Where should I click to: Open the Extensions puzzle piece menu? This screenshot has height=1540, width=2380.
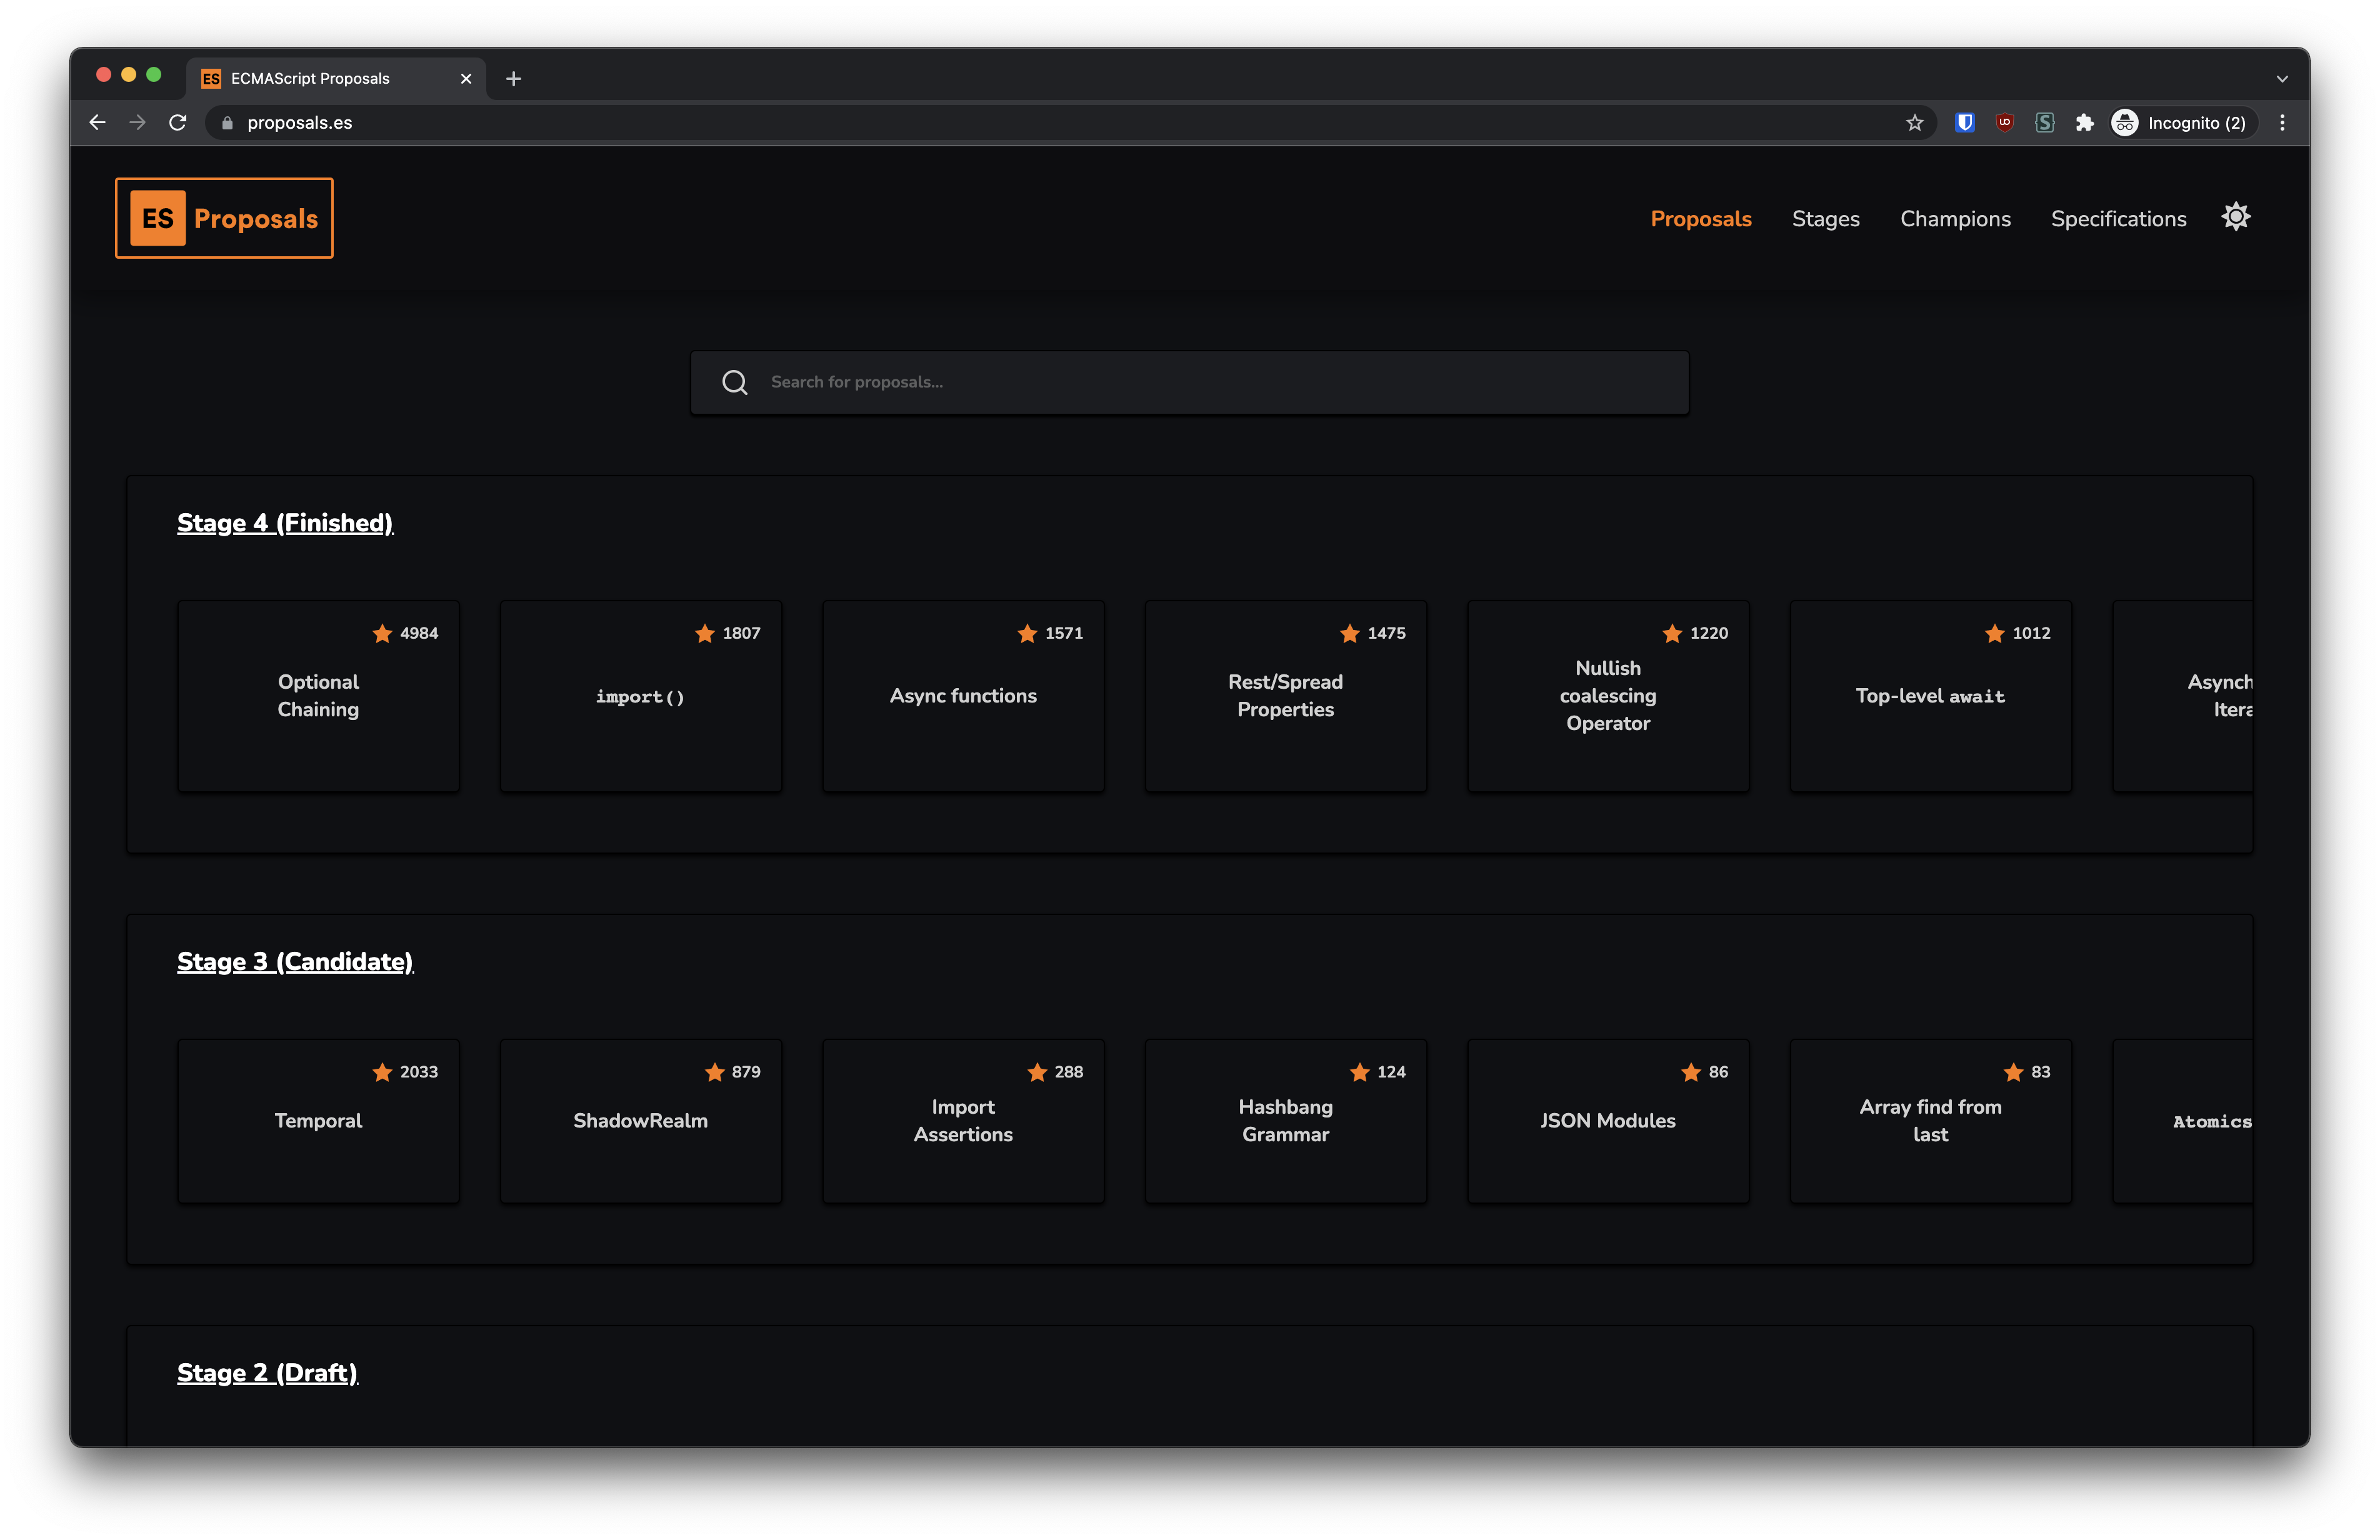point(2084,123)
